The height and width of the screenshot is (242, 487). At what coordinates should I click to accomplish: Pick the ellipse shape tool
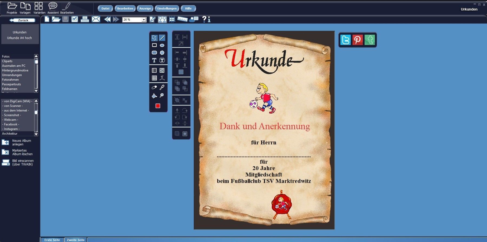pos(162,45)
